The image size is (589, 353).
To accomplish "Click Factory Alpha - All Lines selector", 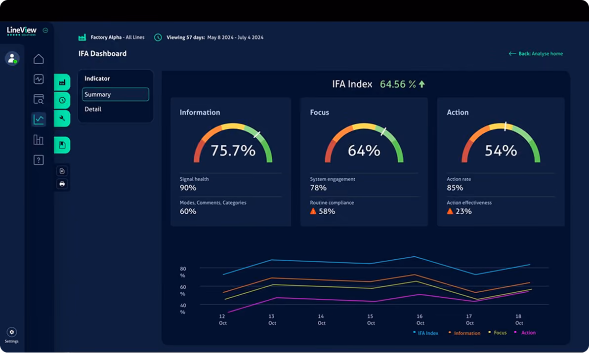I will [118, 37].
